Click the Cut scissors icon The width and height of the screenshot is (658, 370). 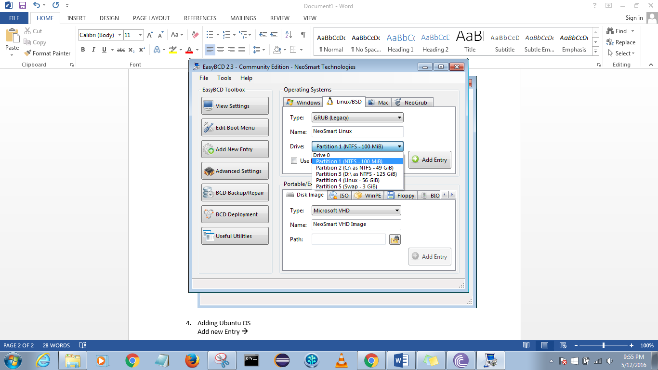click(27, 31)
